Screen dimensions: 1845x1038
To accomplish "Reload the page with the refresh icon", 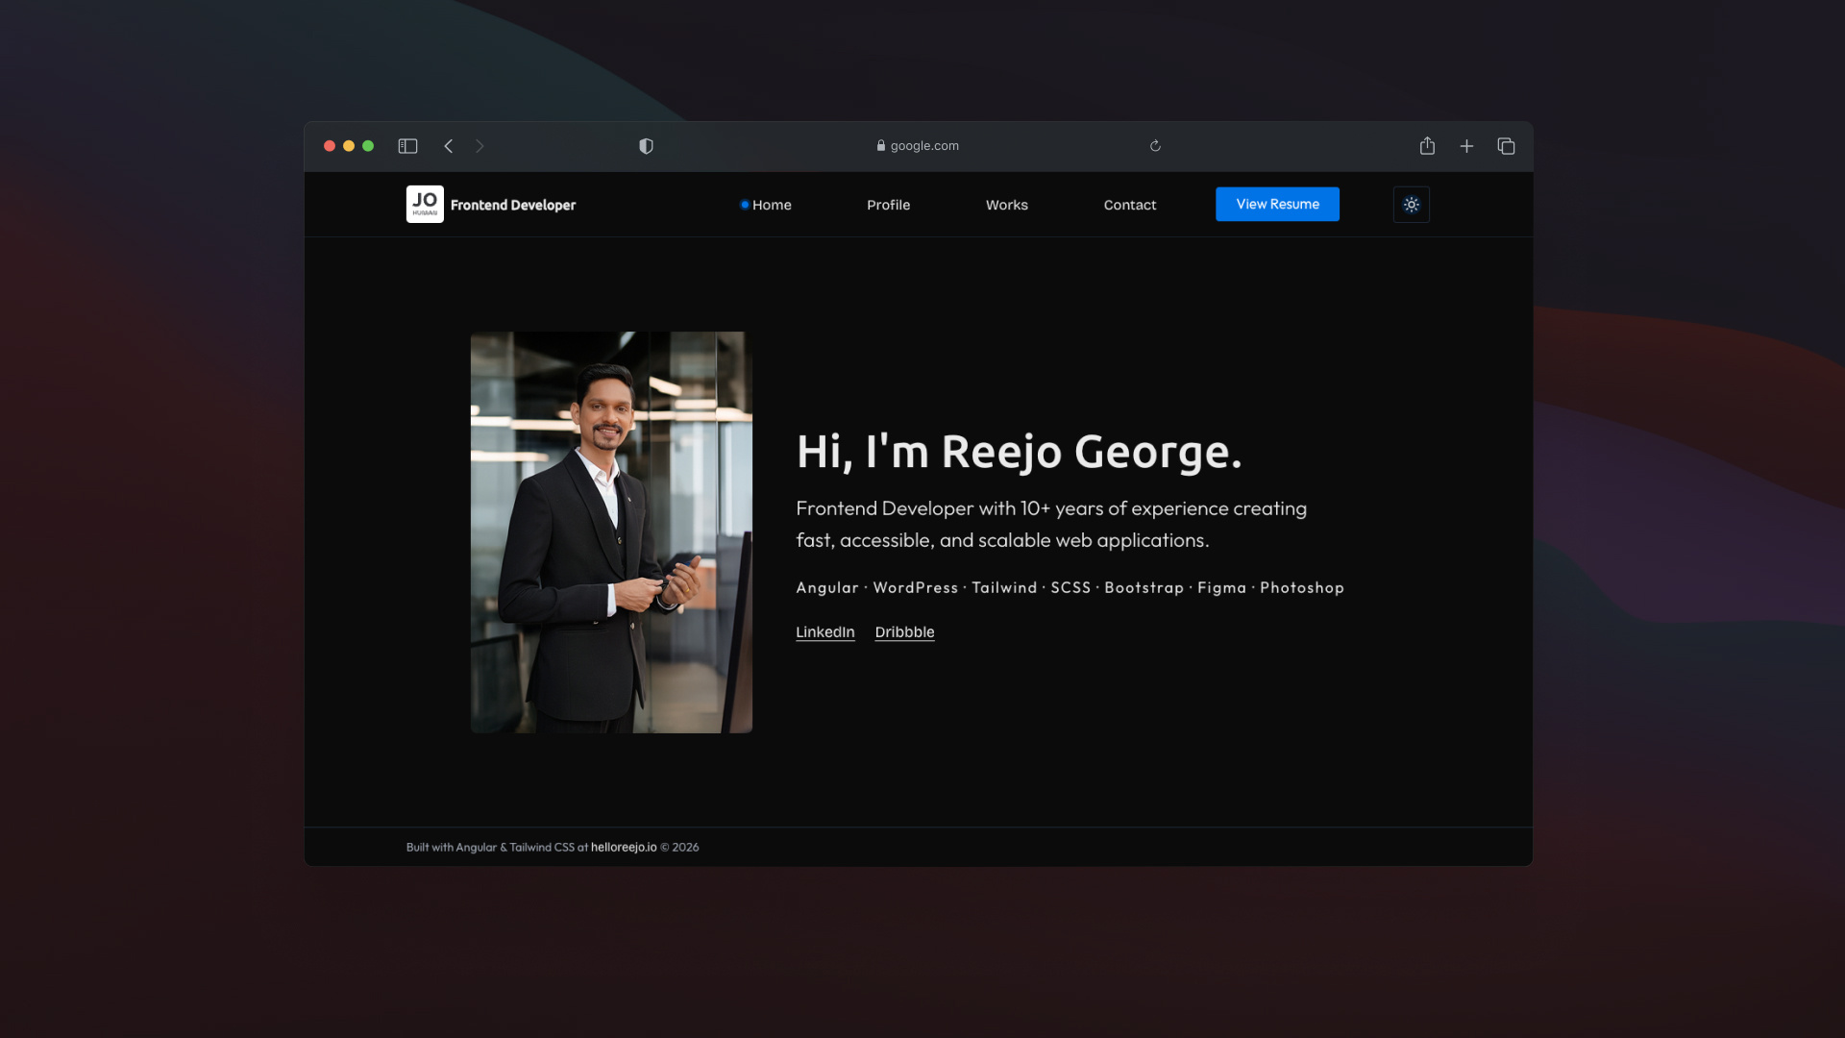I will click(1155, 145).
